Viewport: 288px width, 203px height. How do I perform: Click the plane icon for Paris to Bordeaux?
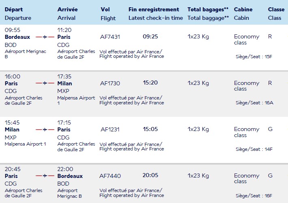(x=45, y=176)
